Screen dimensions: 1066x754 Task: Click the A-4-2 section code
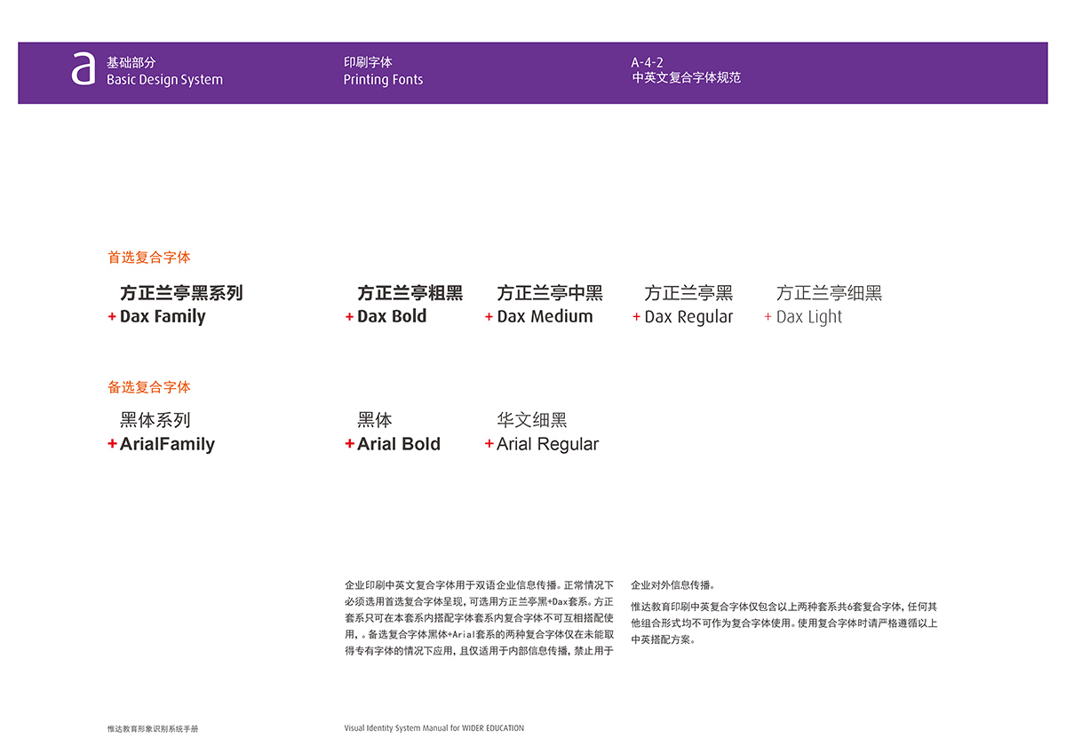(647, 62)
